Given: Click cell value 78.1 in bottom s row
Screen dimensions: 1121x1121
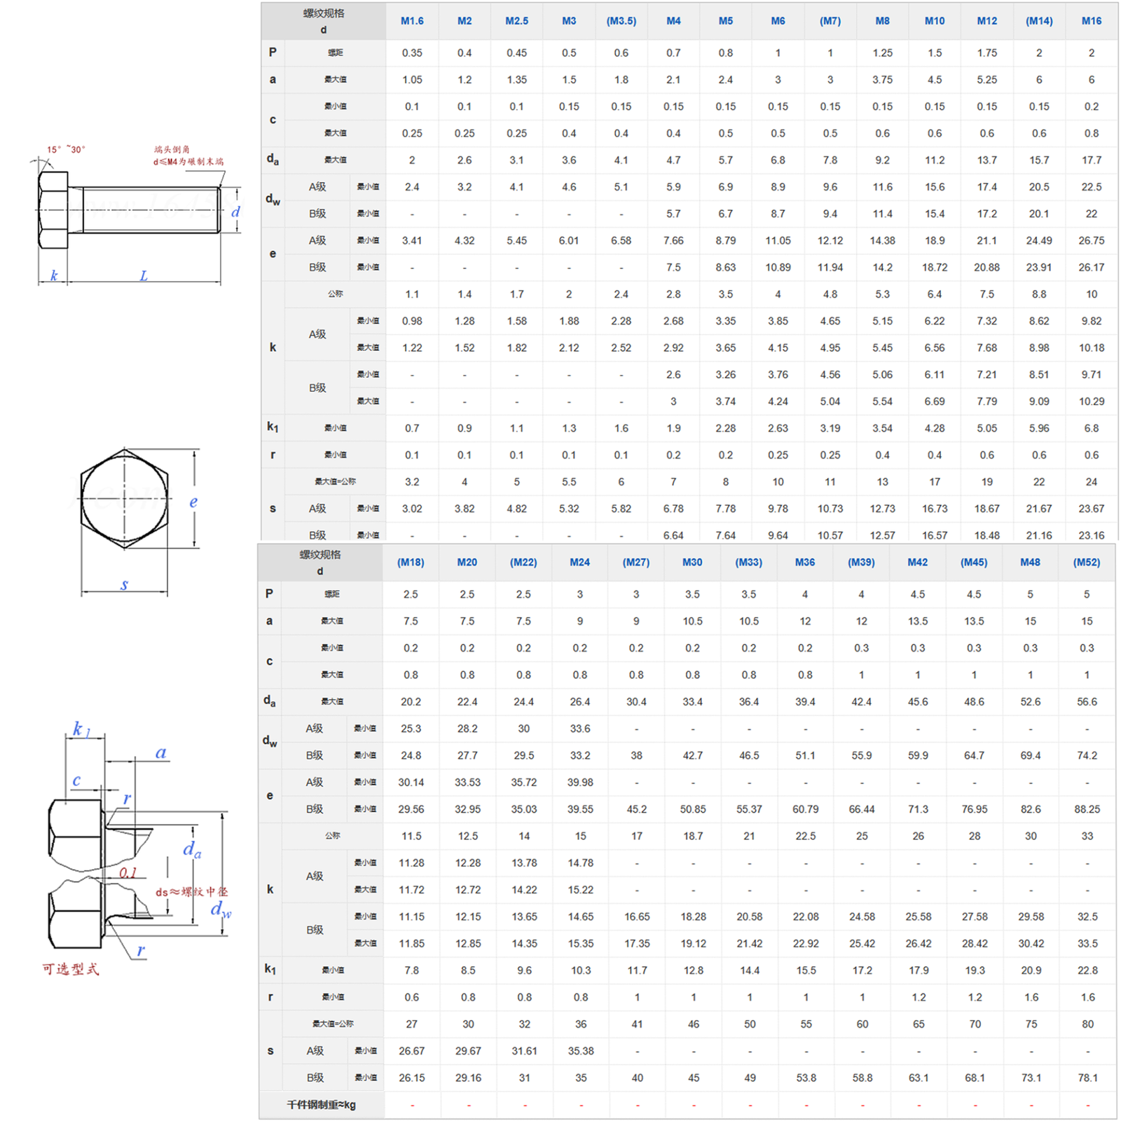Looking at the screenshot, I should [x=1087, y=1078].
